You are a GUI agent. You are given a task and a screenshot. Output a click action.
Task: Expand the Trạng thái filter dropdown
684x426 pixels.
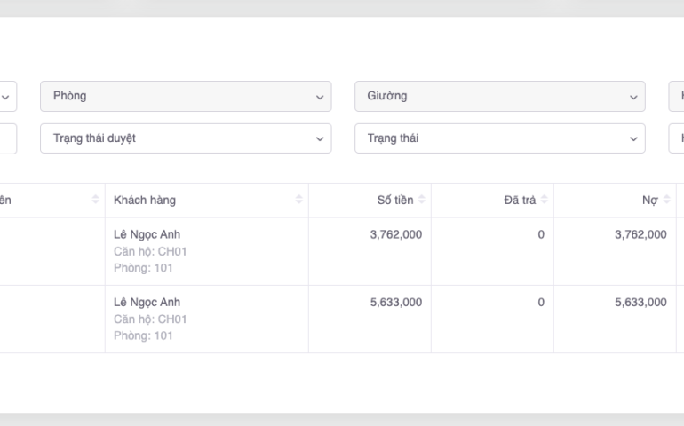499,138
